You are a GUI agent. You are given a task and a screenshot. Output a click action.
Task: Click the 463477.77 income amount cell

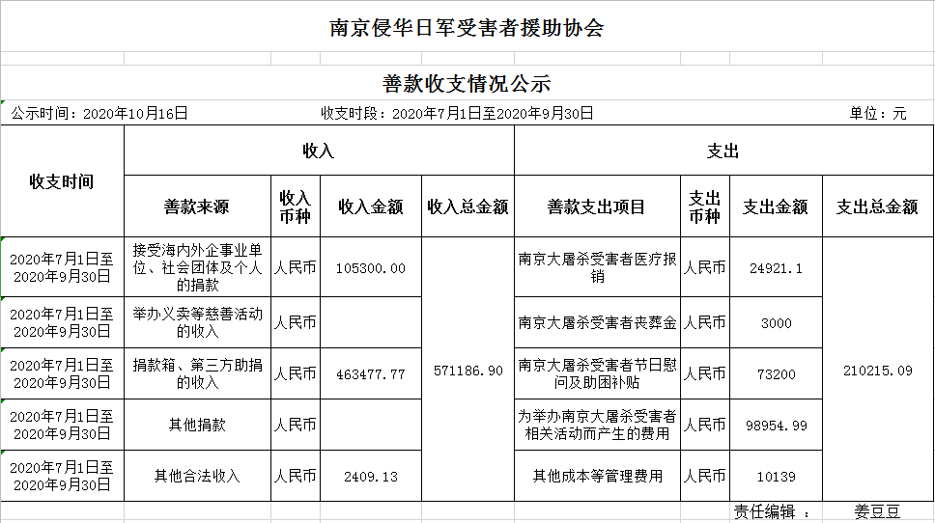point(370,373)
